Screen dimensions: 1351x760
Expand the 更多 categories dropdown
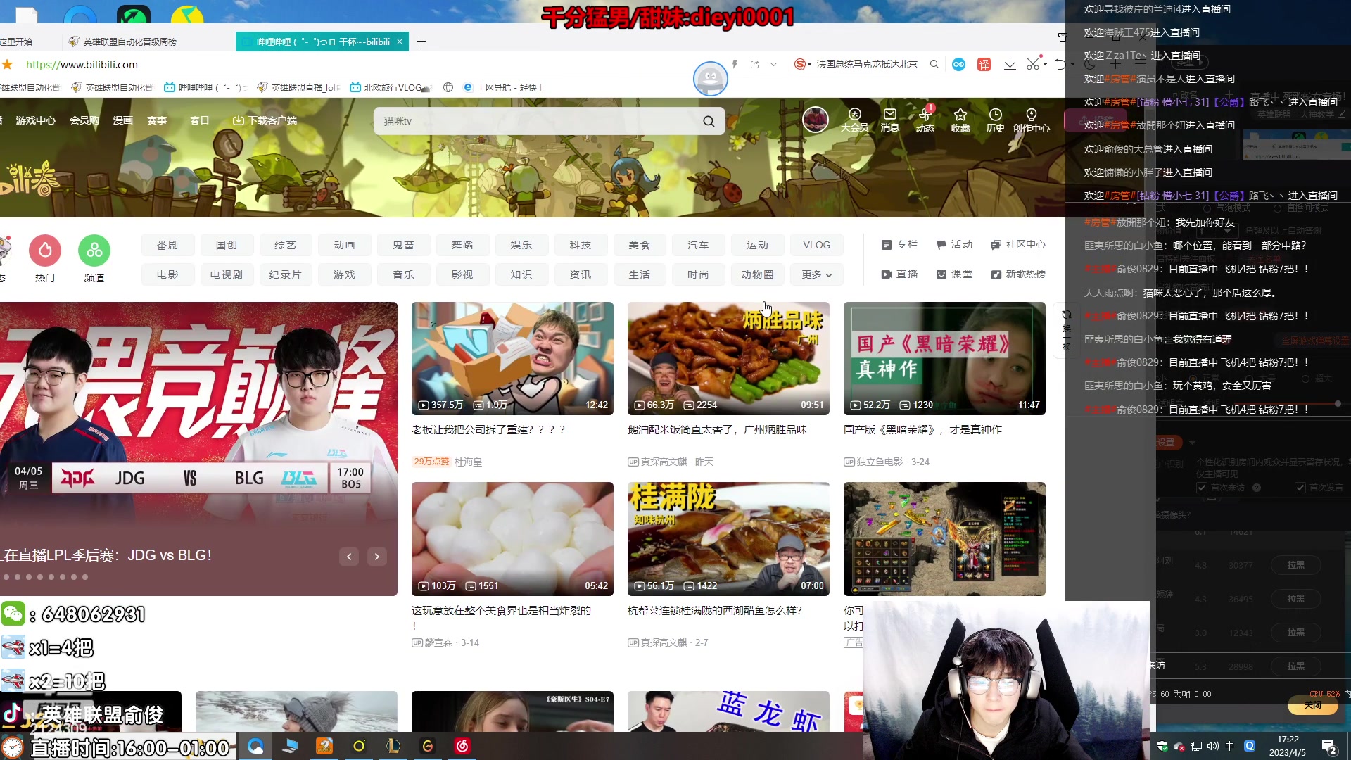click(816, 274)
